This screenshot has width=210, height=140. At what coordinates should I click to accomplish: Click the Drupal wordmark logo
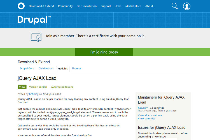34,20
